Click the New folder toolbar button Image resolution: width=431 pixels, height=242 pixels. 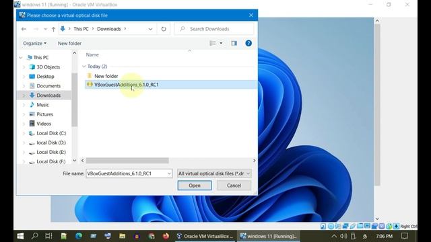coord(69,43)
